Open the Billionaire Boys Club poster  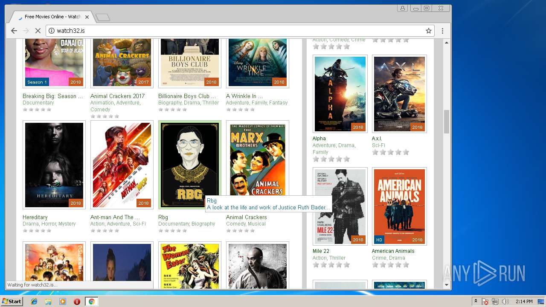pos(190,63)
